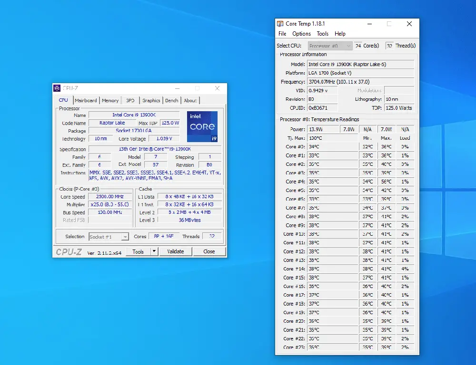
Task: Switch to the Bench tab in CPU-Z
Action: tap(172, 101)
